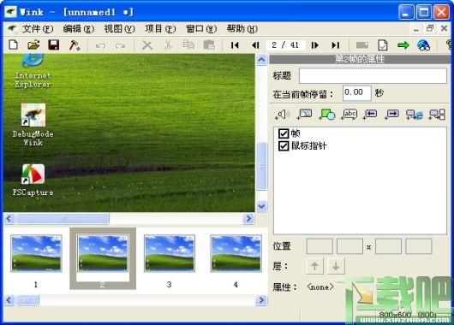Click the redo arrow in the toolbar
Screen dimensions: 454x325
point(120,45)
